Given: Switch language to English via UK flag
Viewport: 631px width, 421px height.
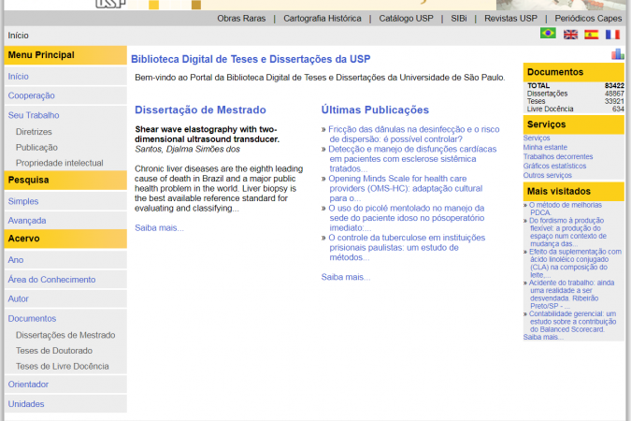Looking at the screenshot, I should (570, 35).
